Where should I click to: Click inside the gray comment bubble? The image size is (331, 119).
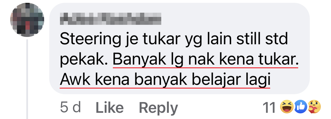(x=179, y=48)
